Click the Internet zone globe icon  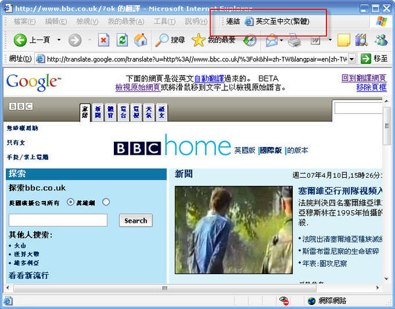pos(311,300)
